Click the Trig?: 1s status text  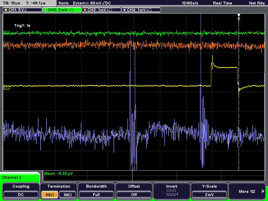click(22, 26)
